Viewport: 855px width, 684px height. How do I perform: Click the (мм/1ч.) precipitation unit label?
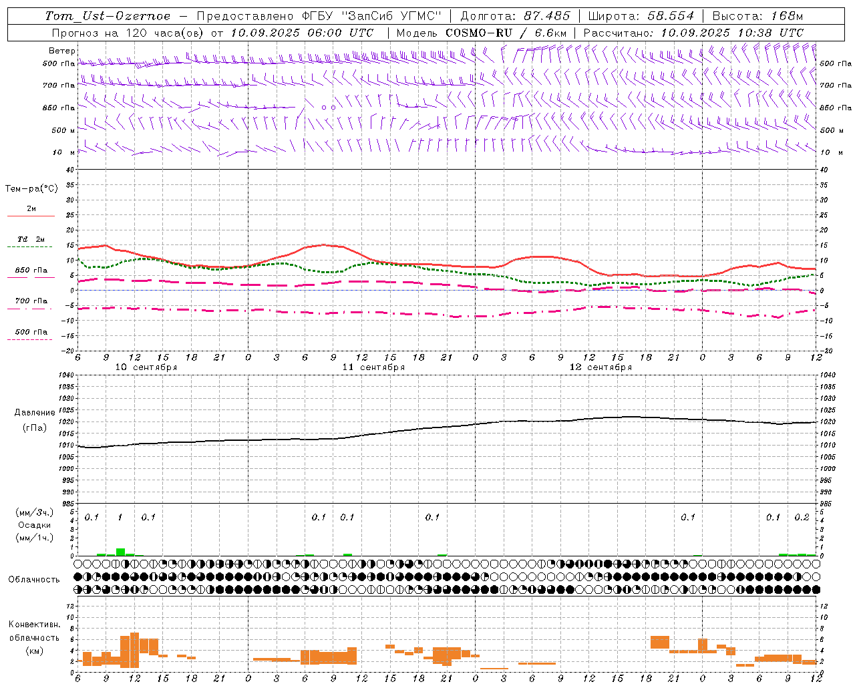tap(35, 538)
